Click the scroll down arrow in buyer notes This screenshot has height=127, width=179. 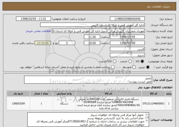[147, 120]
